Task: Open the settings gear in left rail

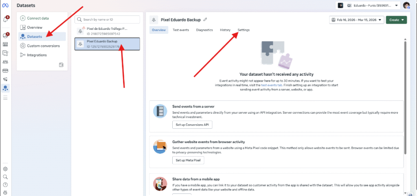Action: pyautogui.click(x=5, y=169)
